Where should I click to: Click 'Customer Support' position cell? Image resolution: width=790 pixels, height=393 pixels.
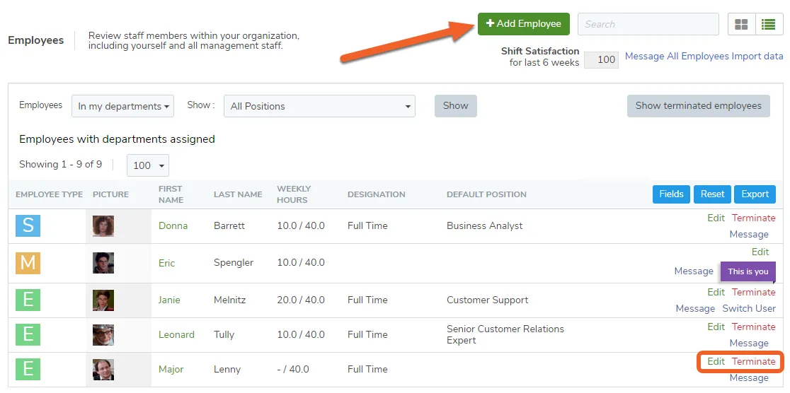[x=487, y=300]
